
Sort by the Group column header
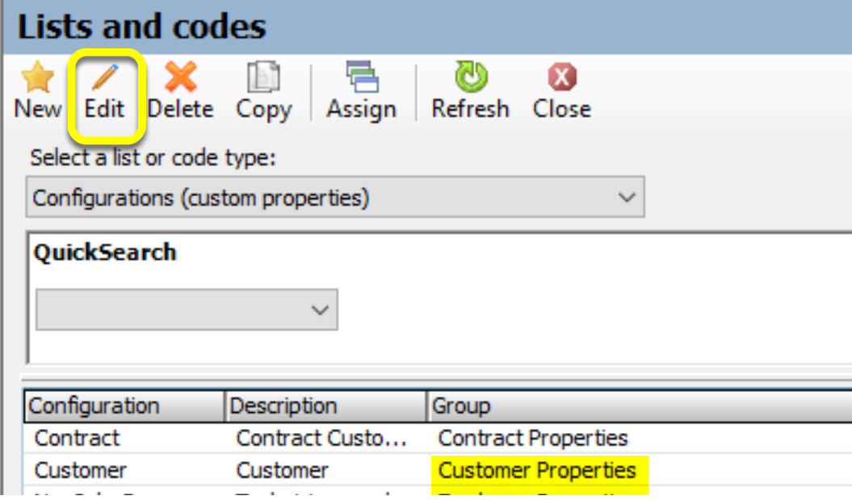[461, 406]
